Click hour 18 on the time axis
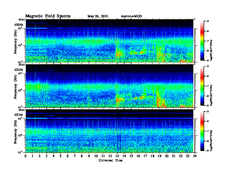232x179 pixels. click(x=152, y=156)
